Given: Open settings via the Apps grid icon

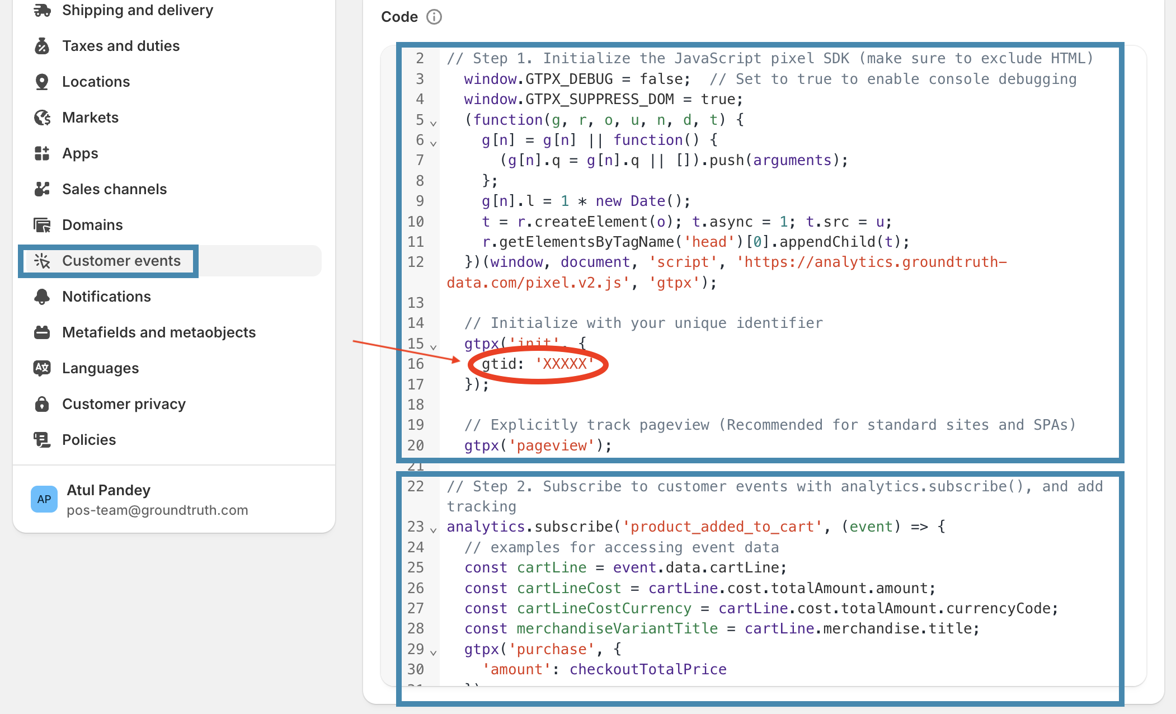Looking at the screenshot, I should (42, 153).
